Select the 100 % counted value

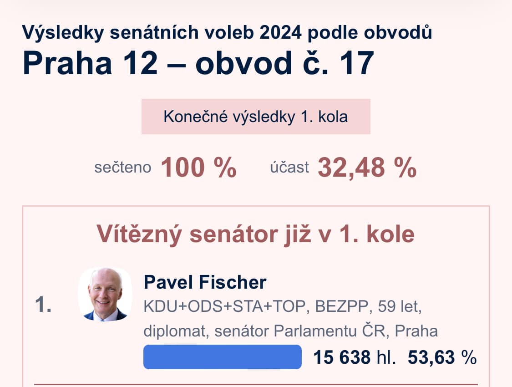coord(198,167)
